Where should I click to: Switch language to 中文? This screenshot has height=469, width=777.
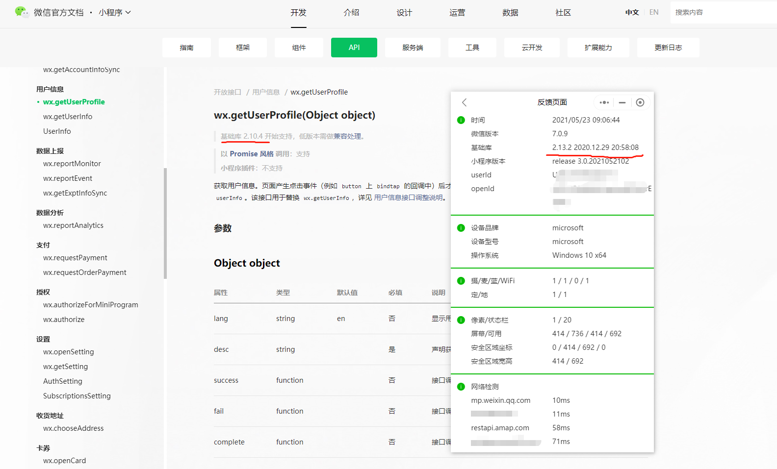pyautogui.click(x=632, y=12)
